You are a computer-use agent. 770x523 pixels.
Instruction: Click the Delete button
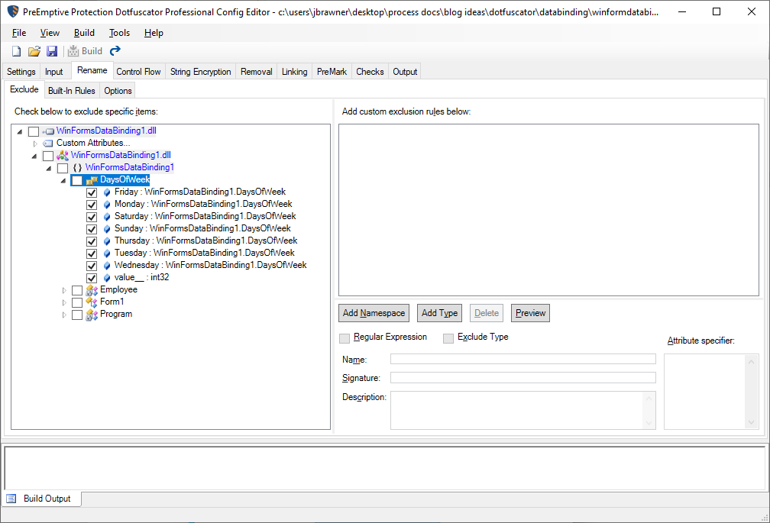click(x=487, y=313)
